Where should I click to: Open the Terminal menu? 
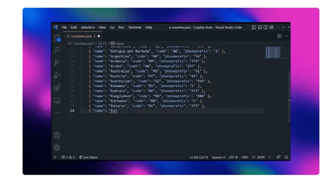pyautogui.click(x=135, y=27)
